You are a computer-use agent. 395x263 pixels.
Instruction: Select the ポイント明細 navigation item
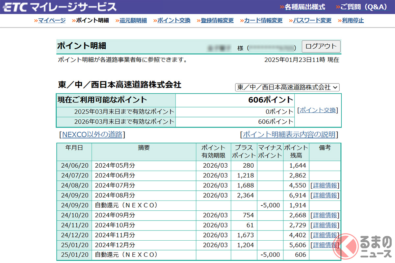92,20
